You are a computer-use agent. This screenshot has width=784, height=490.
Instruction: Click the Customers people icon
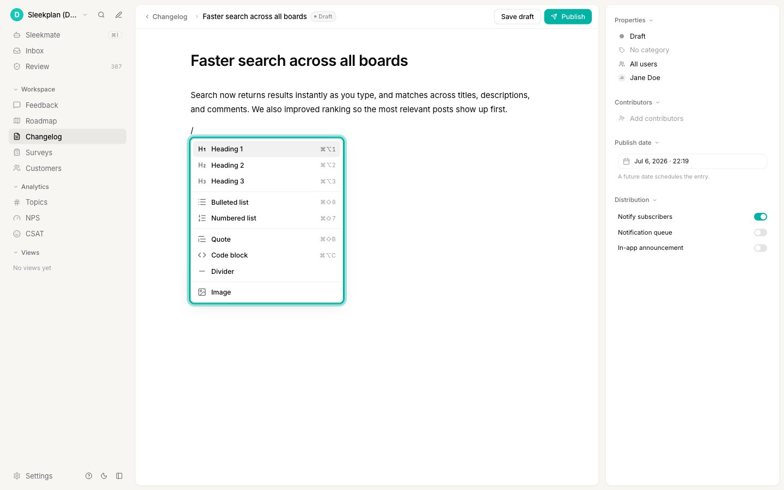point(17,168)
